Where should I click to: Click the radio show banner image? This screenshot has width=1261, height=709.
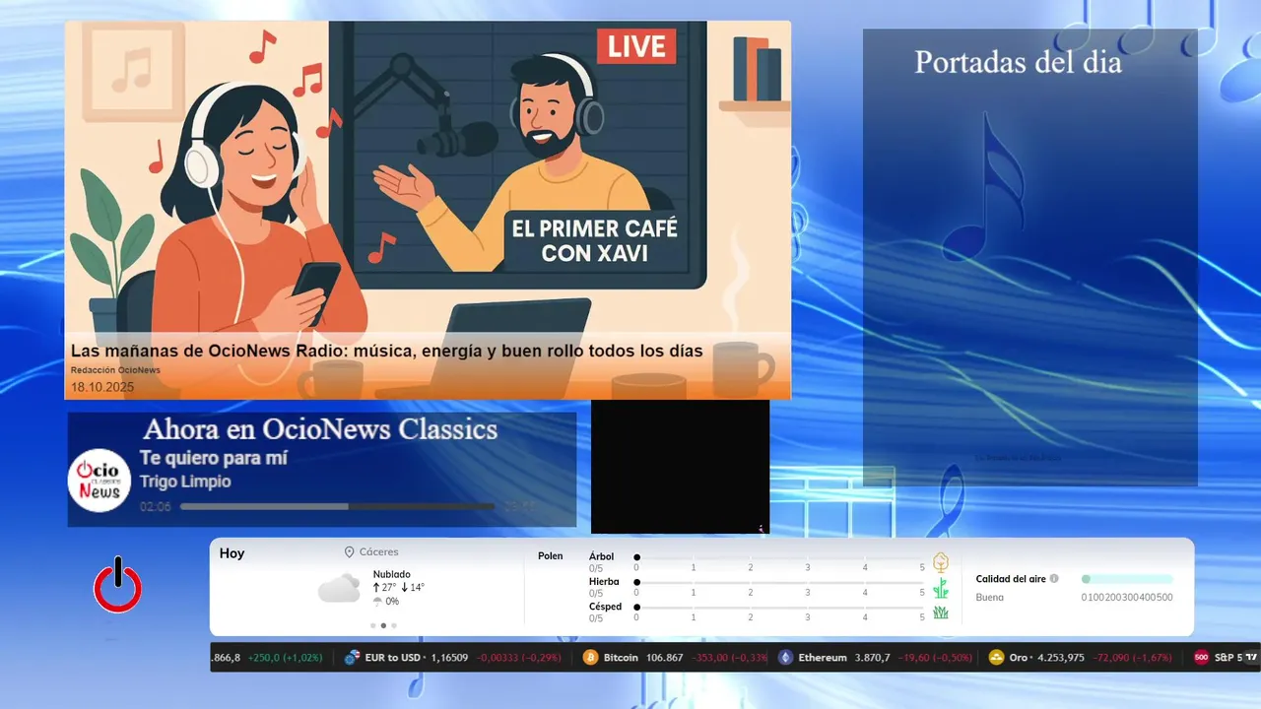(428, 210)
